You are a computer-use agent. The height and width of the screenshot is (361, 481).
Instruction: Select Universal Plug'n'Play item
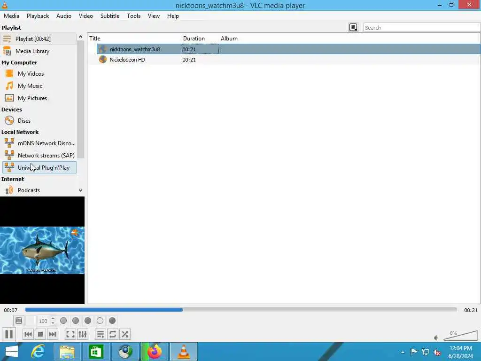39,168
